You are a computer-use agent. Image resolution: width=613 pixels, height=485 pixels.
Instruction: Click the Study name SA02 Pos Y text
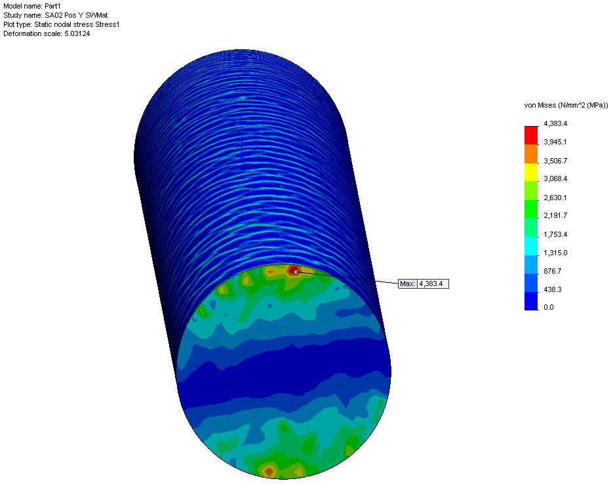point(56,15)
